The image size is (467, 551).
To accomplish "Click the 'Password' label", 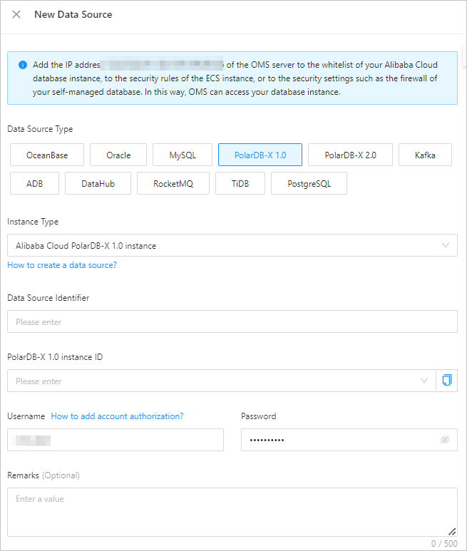I will (258, 416).
